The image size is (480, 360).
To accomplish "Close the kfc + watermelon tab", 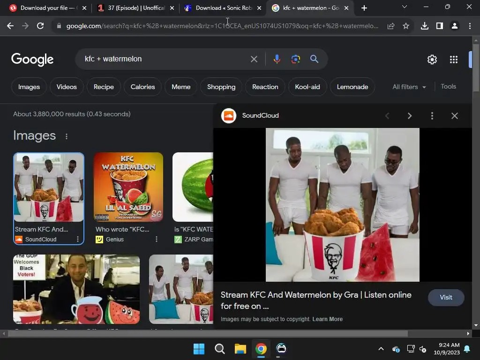I will (346, 8).
